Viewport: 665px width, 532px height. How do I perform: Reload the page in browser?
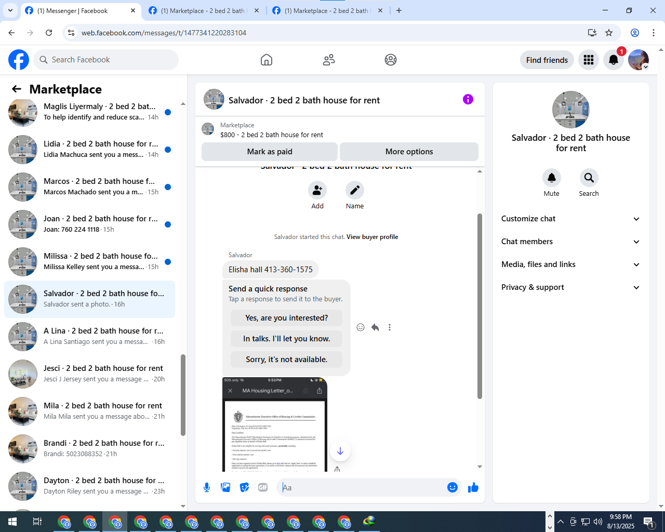(x=49, y=33)
